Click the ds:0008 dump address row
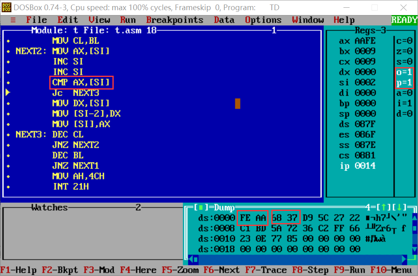Viewport: 418px width, 276px height. pos(303,228)
